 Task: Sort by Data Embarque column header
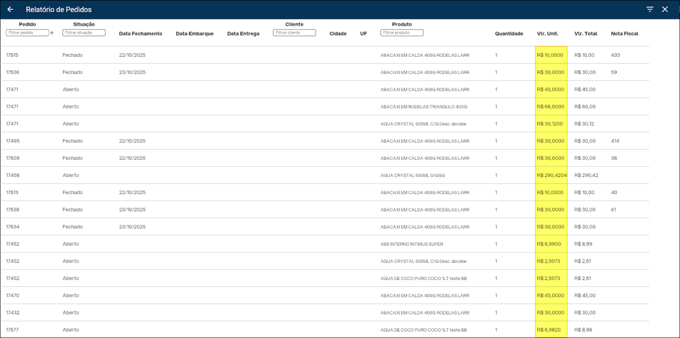point(195,34)
